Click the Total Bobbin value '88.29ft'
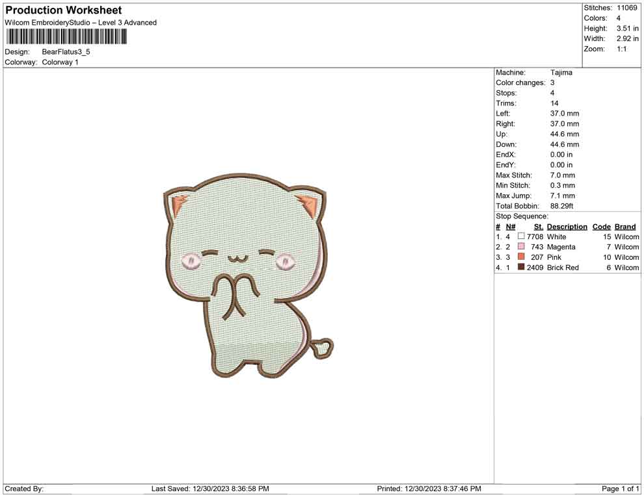Image resolution: width=644 pixels, height=495 pixels. 561,206
